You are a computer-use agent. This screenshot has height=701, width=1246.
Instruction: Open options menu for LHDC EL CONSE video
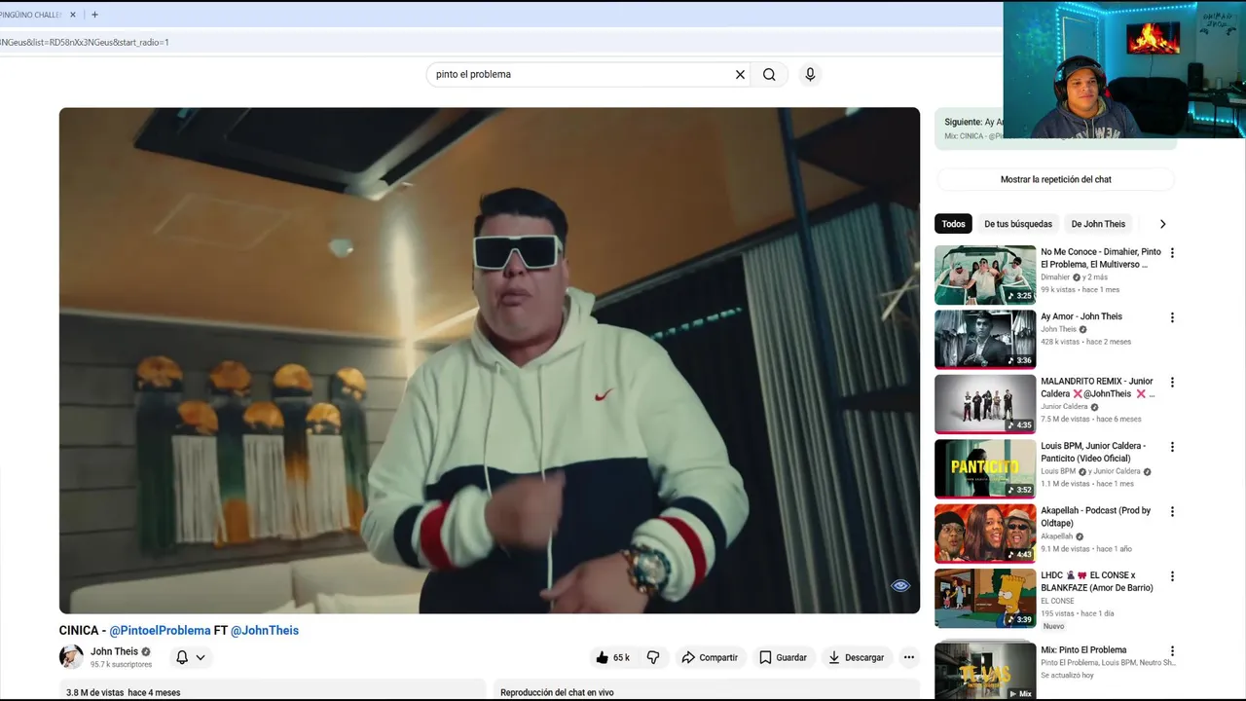1172,576
